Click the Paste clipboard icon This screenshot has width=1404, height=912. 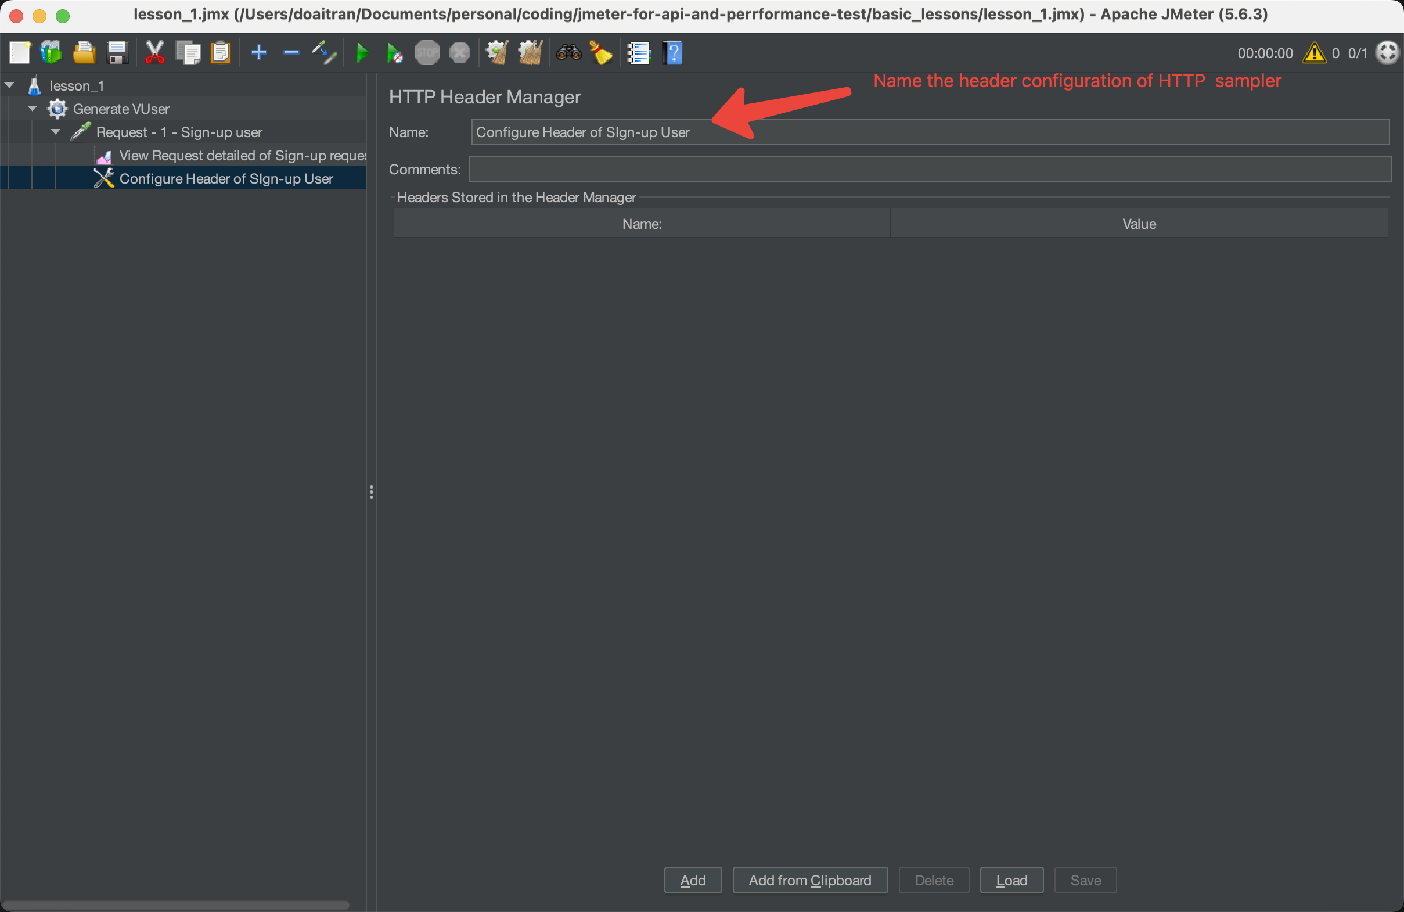(x=221, y=52)
